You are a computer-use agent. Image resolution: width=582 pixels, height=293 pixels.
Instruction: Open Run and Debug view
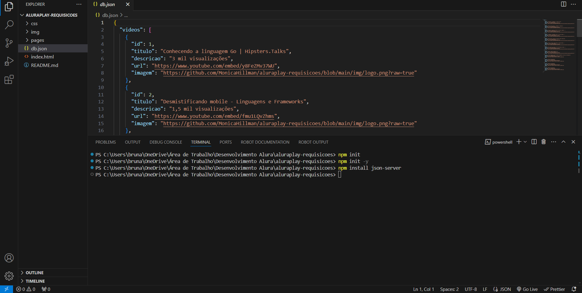[x=9, y=61]
